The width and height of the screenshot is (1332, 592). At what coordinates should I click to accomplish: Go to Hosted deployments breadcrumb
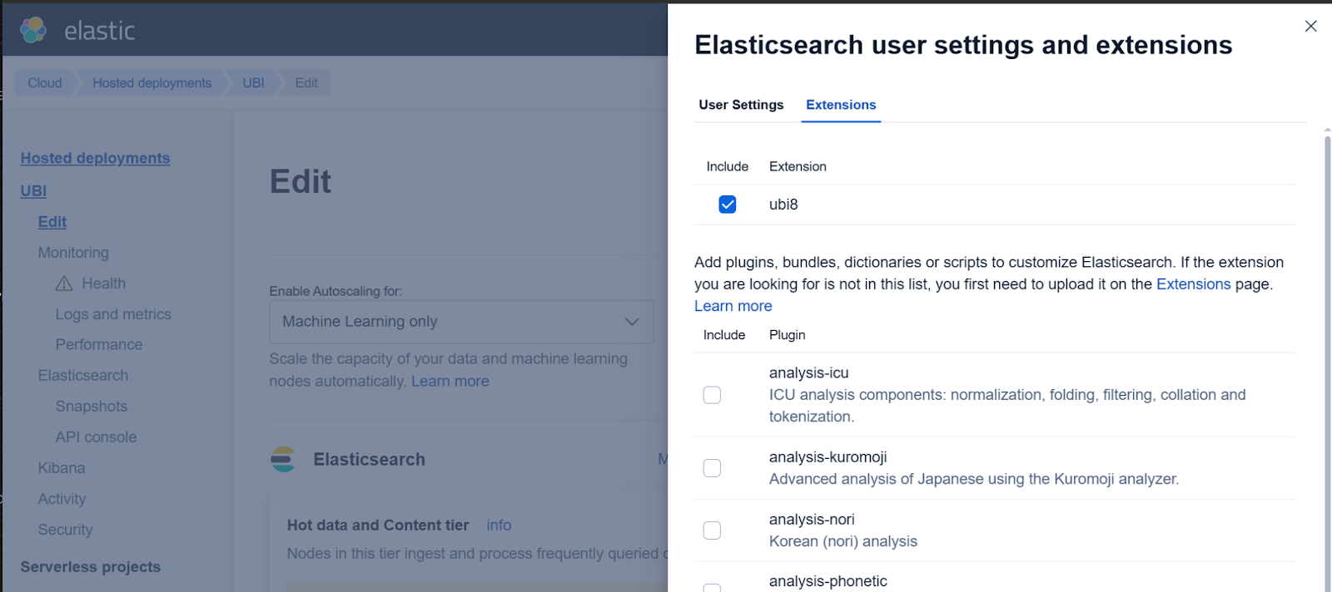point(152,83)
